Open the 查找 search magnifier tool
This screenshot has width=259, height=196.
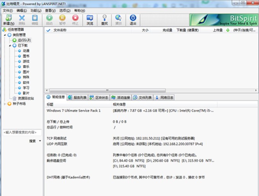pos(105,20)
